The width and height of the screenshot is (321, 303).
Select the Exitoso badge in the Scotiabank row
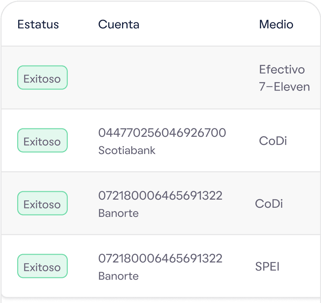[42, 140]
